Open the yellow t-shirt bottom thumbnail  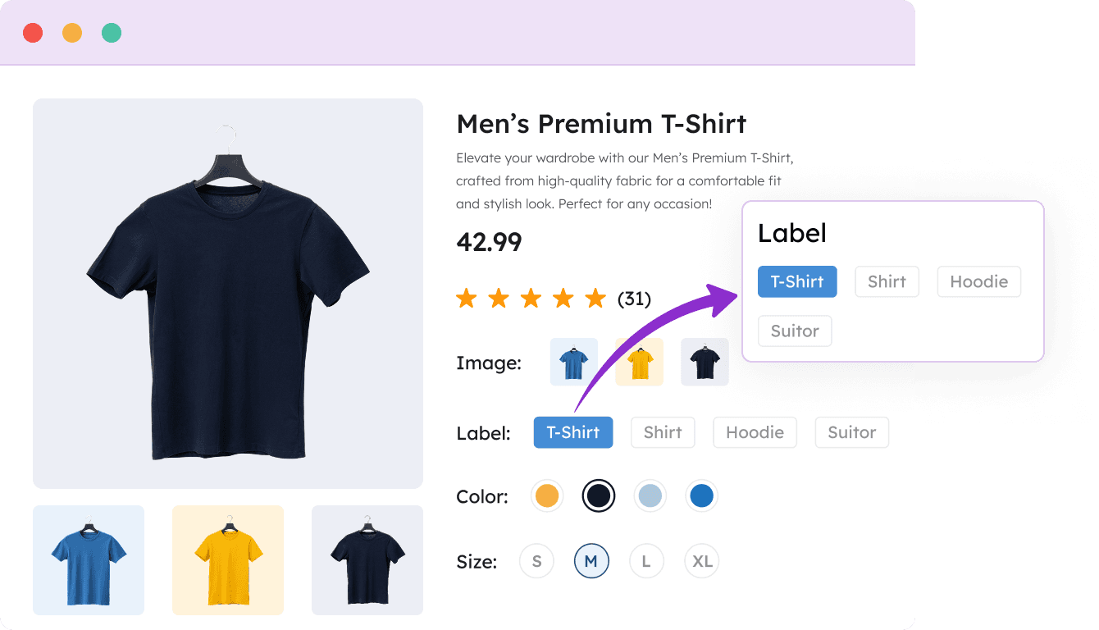coord(228,559)
